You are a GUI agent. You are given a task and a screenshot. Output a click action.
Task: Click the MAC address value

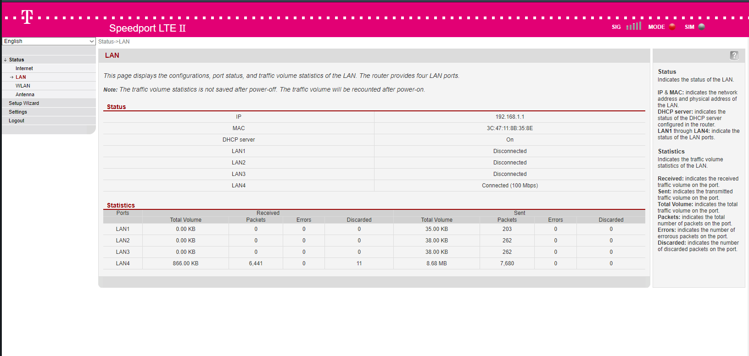click(509, 128)
